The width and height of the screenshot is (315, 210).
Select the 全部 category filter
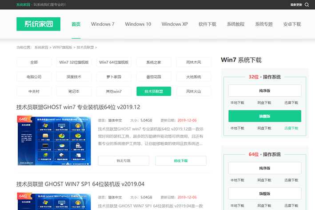point(34,62)
